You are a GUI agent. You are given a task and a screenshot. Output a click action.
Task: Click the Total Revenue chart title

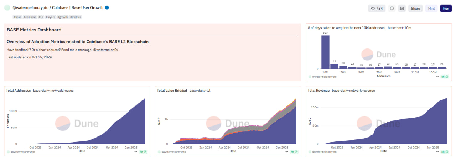point(319,91)
